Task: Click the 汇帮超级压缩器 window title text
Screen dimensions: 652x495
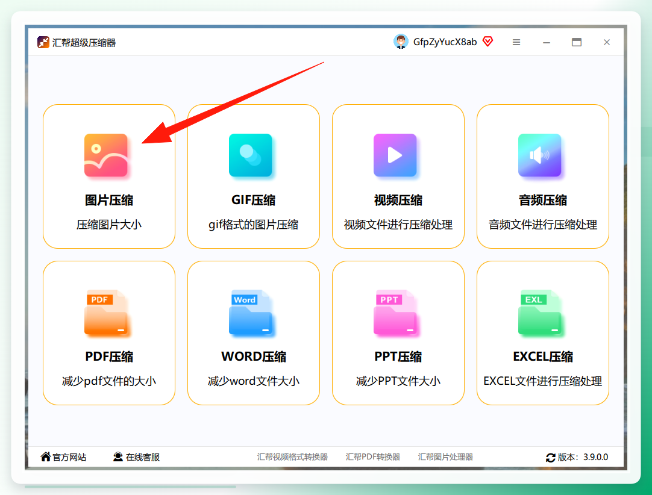Action: (84, 43)
